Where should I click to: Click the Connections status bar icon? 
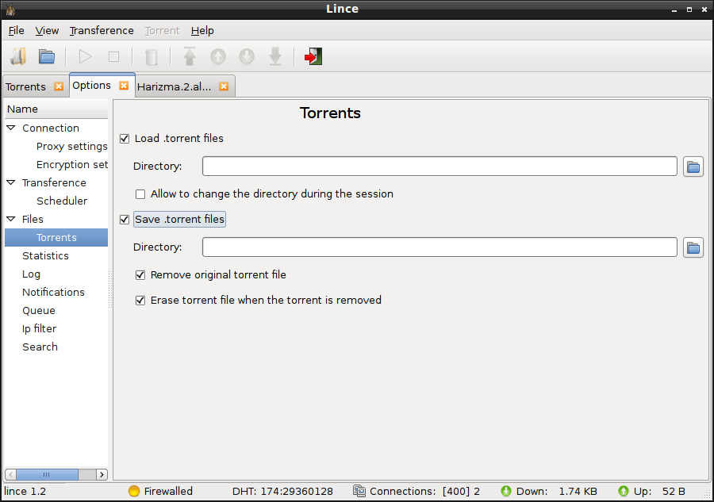[359, 491]
